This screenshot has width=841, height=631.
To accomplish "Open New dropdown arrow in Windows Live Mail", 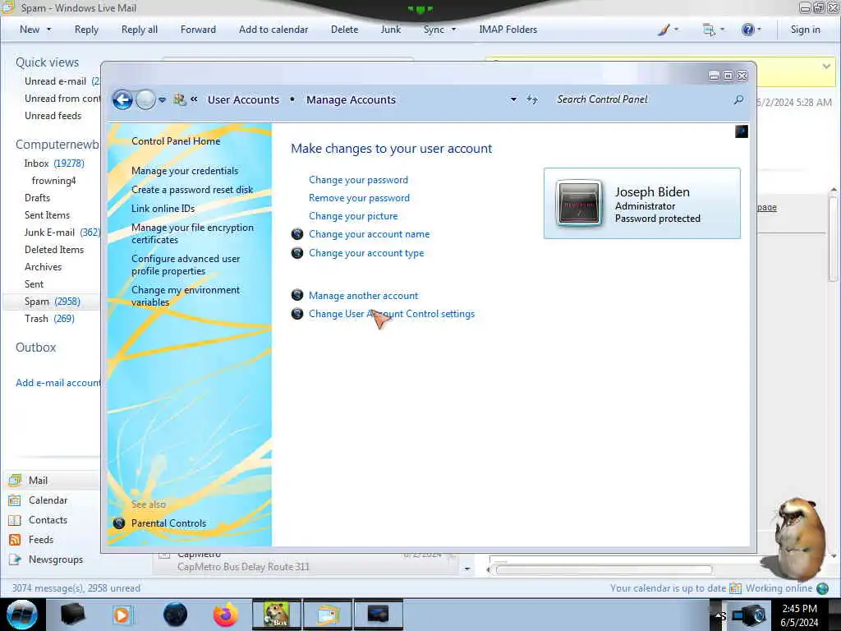I will (x=49, y=30).
